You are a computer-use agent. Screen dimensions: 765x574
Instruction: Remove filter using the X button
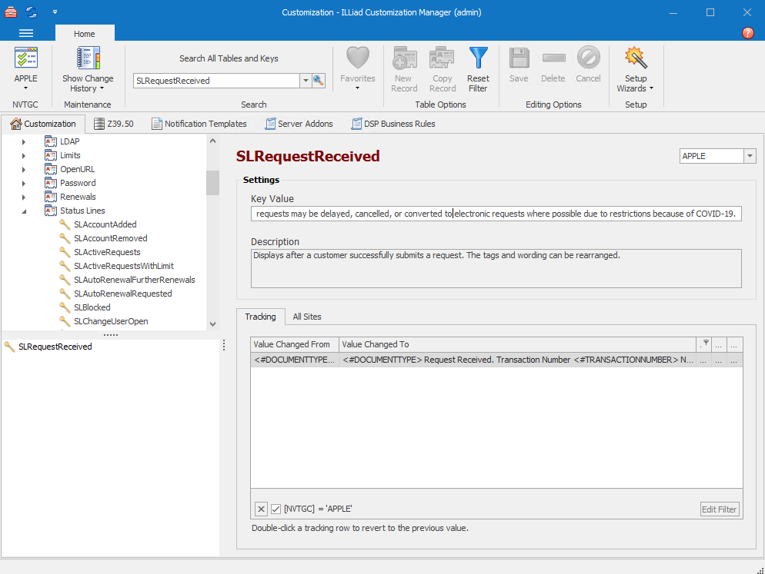tap(261, 509)
